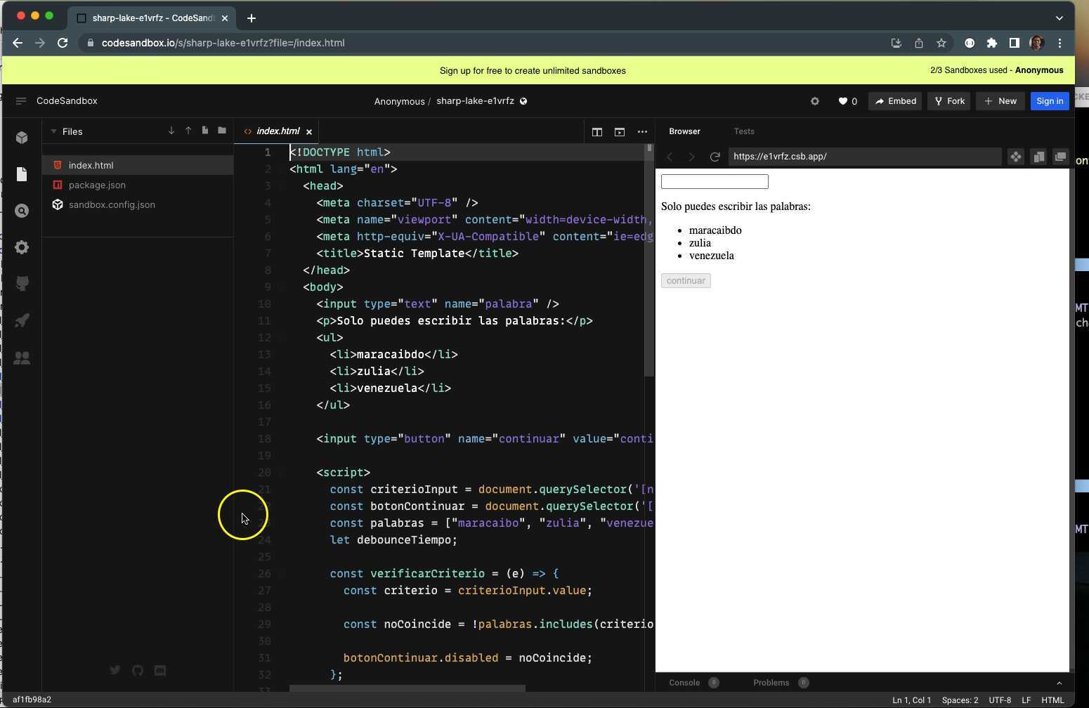Viewport: 1089px width, 708px height.
Task: Toggle the split editor layout icon
Action: (596, 132)
